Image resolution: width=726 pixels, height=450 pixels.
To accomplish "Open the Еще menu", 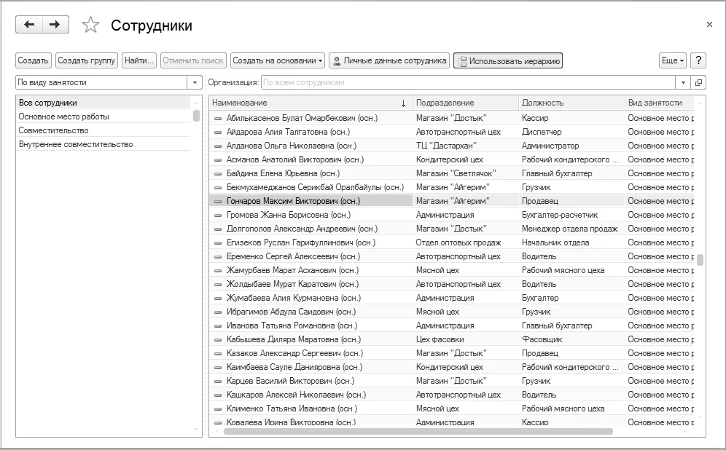I will coord(672,60).
